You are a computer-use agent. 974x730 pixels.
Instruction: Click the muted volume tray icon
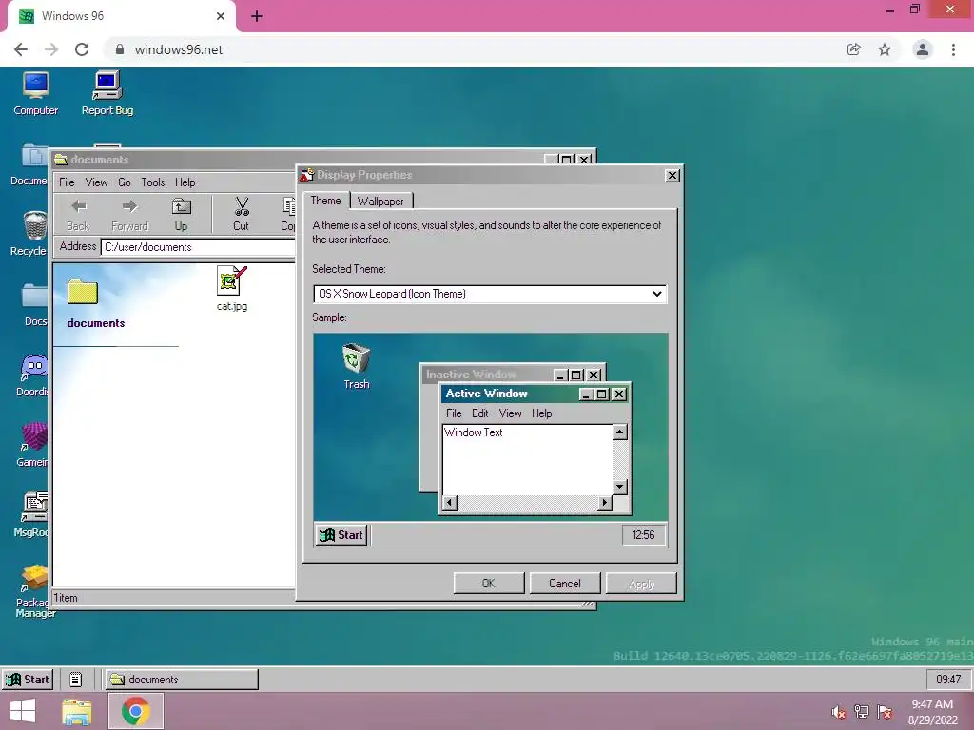839,712
